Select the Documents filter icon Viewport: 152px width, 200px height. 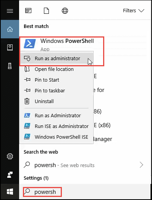coord(46,11)
